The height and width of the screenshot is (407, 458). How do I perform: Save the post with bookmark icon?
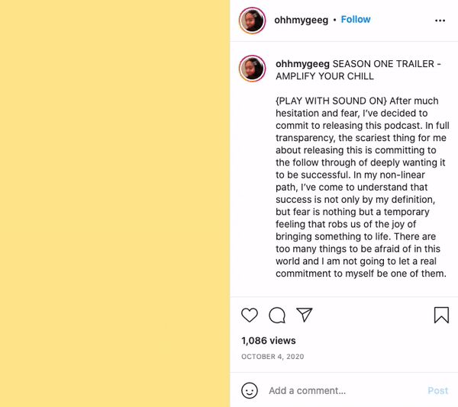tap(441, 315)
